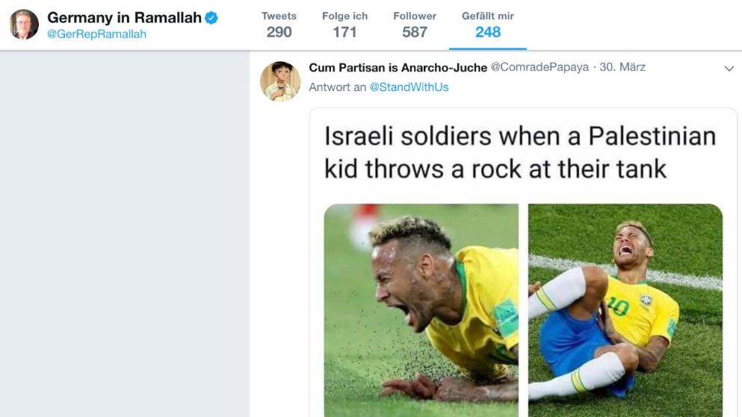Open the @GerRepRamallah handle link
Image resolution: width=742 pixels, height=417 pixels.
(x=97, y=34)
